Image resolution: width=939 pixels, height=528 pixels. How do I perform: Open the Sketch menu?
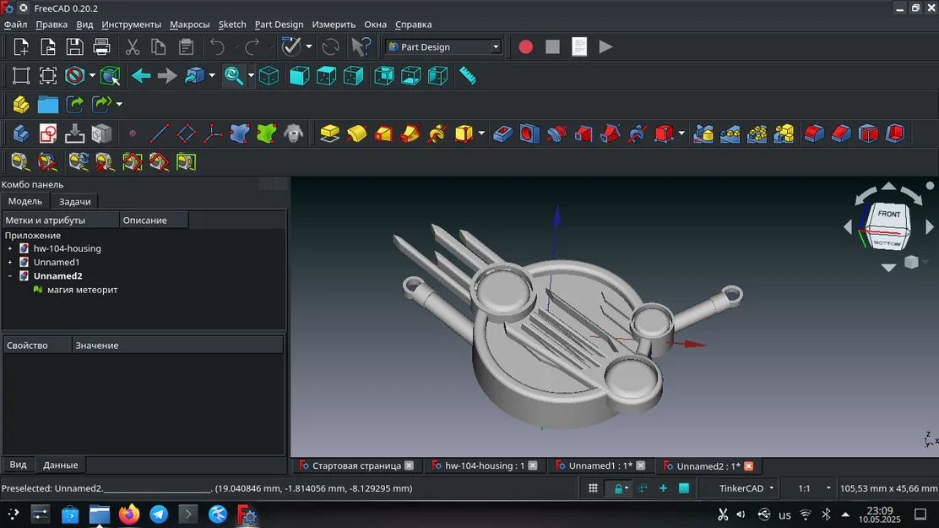pyautogui.click(x=232, y=24)
